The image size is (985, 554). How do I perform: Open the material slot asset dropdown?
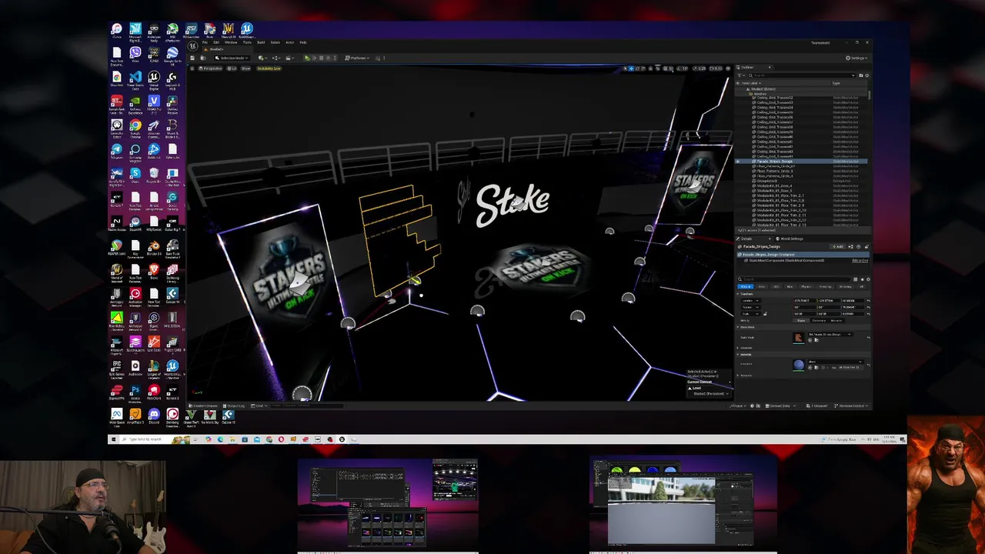(836, 362)
